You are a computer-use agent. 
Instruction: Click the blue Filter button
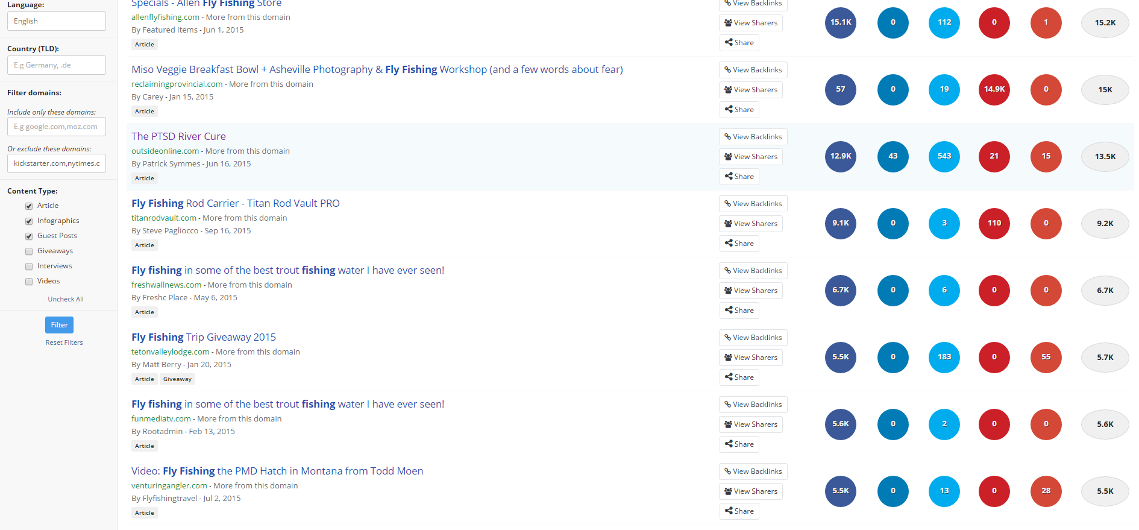tap(59, 325)
